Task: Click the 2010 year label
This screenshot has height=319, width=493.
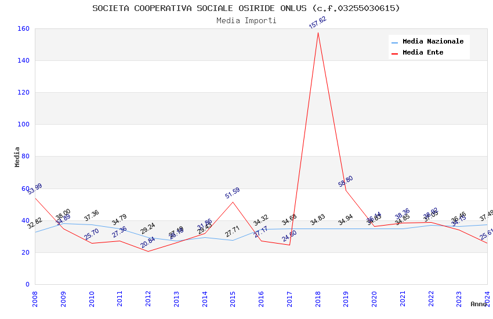Action: (92, 299)
